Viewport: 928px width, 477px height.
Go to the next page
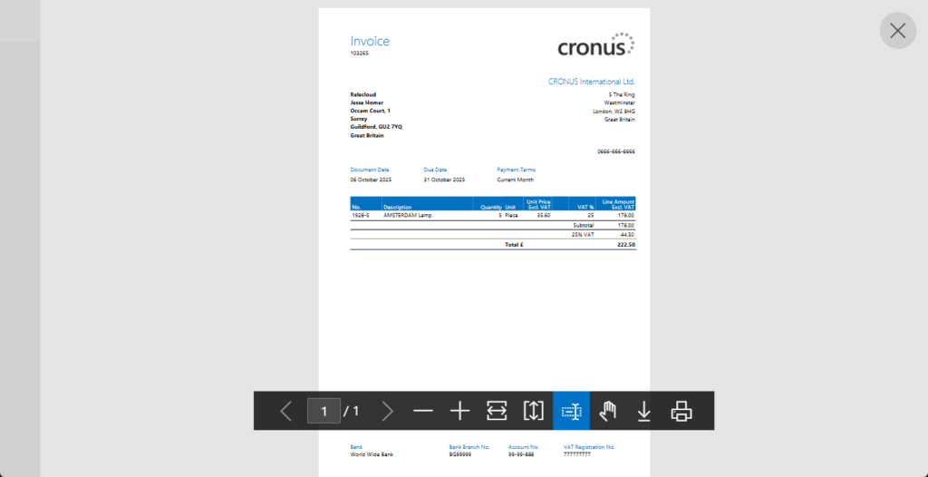[x=388, y=411]
